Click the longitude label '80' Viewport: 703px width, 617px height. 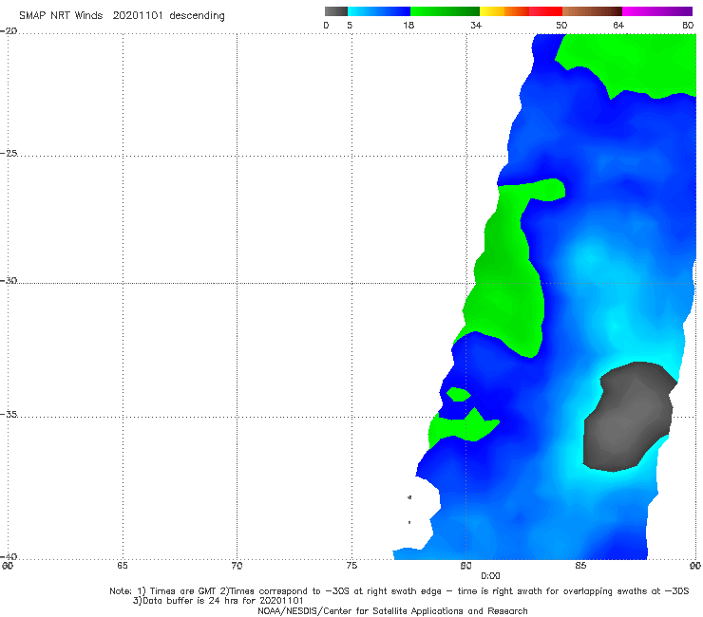point(465,566)
